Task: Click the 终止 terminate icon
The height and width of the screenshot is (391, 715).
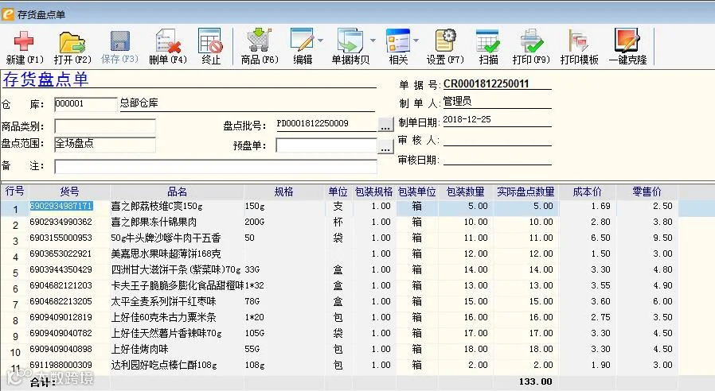Action: [x=210, y=41]
